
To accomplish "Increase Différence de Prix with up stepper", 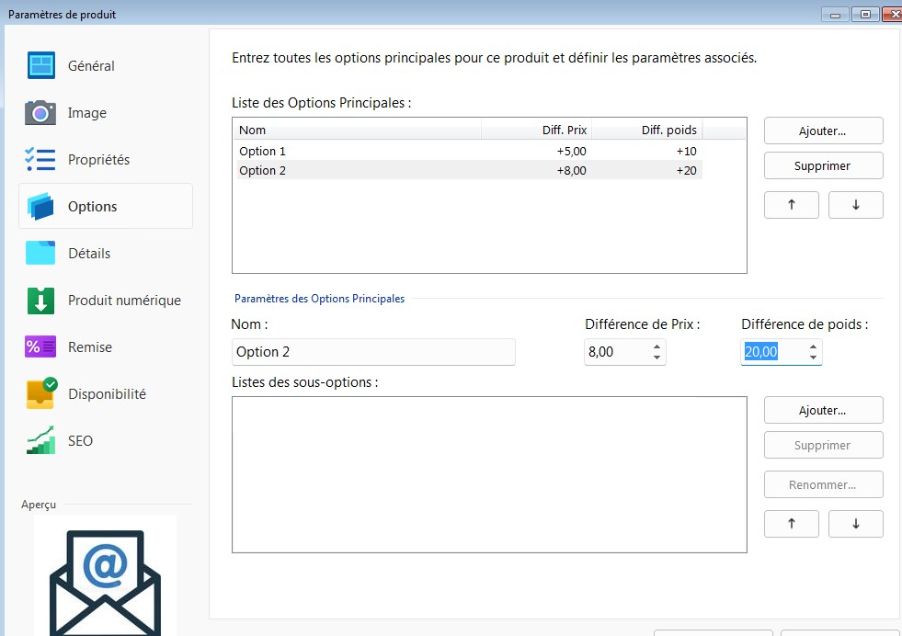I will [657, 347].
